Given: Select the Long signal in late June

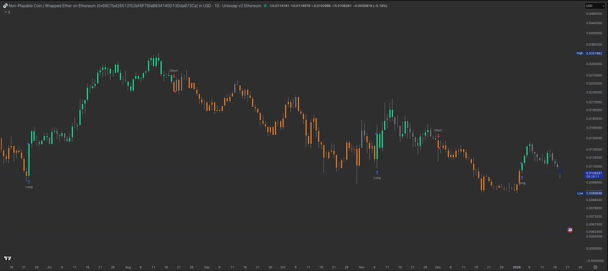Looking at the screenshot, I should [x=29, y=184].
